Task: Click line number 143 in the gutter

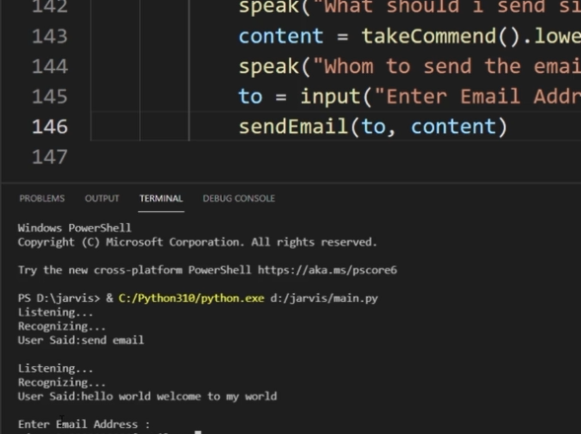Action: (50, 36)
